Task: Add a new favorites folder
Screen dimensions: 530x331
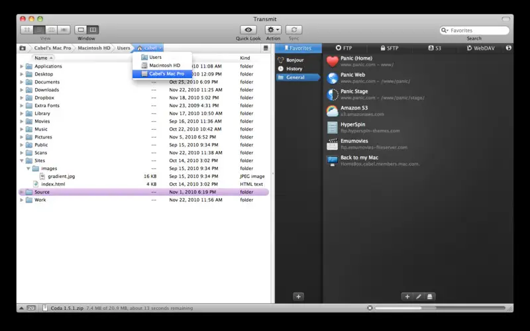Action: (x=298, y=297)
